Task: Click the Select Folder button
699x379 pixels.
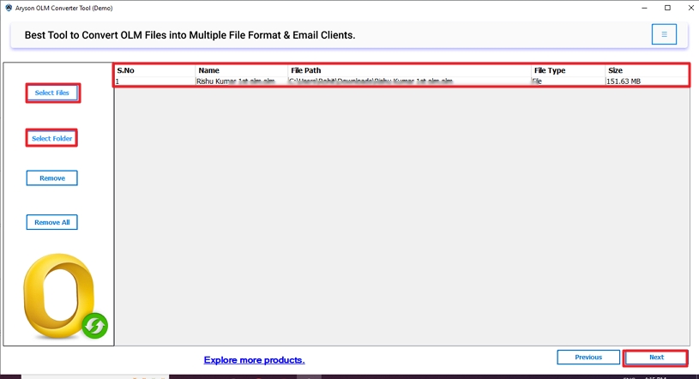Action: point(51,138)
